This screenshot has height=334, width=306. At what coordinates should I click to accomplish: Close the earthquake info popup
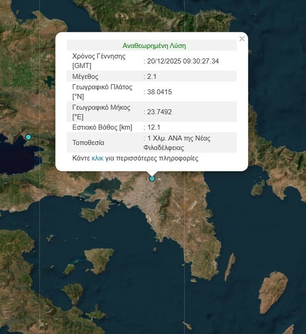coord(242,39)
